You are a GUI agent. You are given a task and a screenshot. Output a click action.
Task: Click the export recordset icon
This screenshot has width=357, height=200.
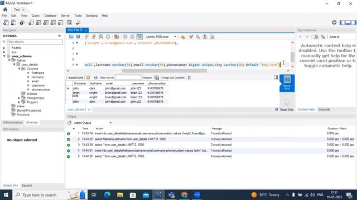(x=157, y=78)
